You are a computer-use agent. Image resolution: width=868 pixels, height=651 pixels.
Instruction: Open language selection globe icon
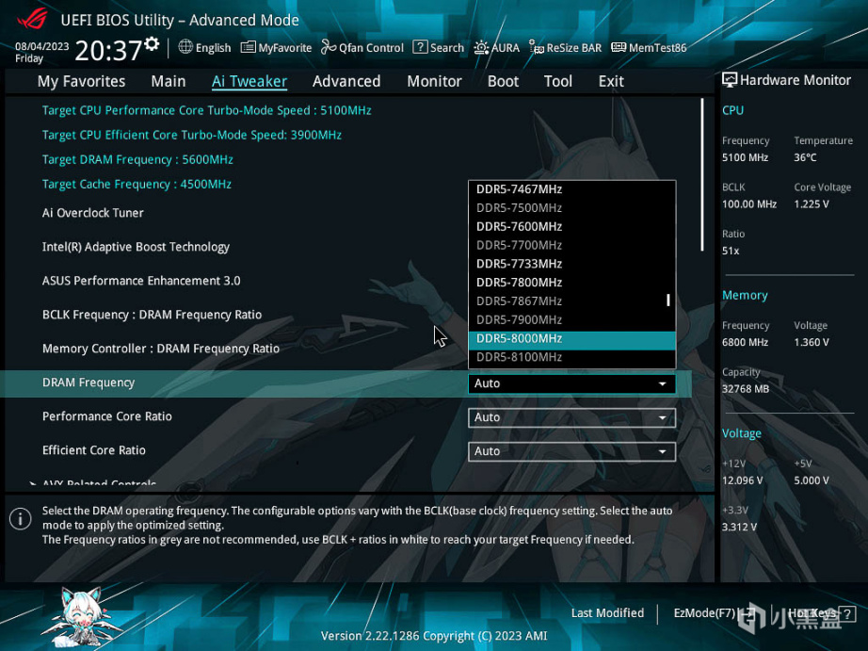click(185, 47)
